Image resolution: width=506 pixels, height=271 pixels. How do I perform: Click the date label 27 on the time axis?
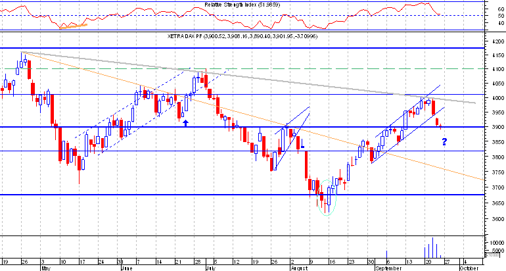coord(448,262)
